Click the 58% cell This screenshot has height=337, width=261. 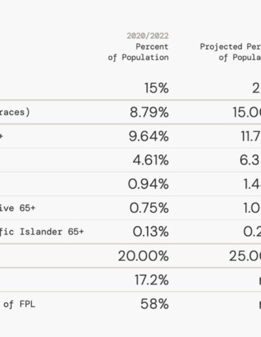point(155,304)
